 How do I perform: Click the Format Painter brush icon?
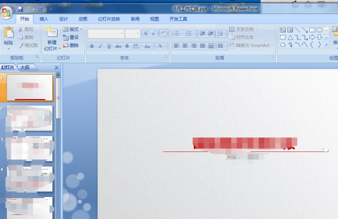[x=21, y=45]
